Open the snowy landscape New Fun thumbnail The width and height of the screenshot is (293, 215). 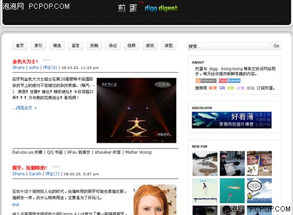coord(205,163)
